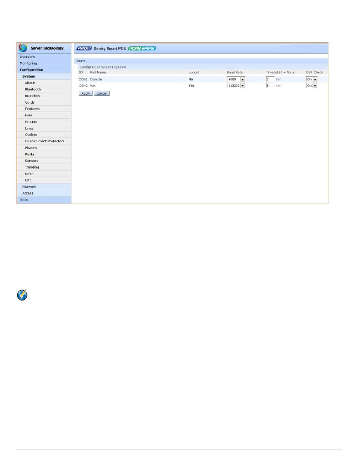357x471 pixels.
Task: Apply the serial port settings
Action: 86,93
